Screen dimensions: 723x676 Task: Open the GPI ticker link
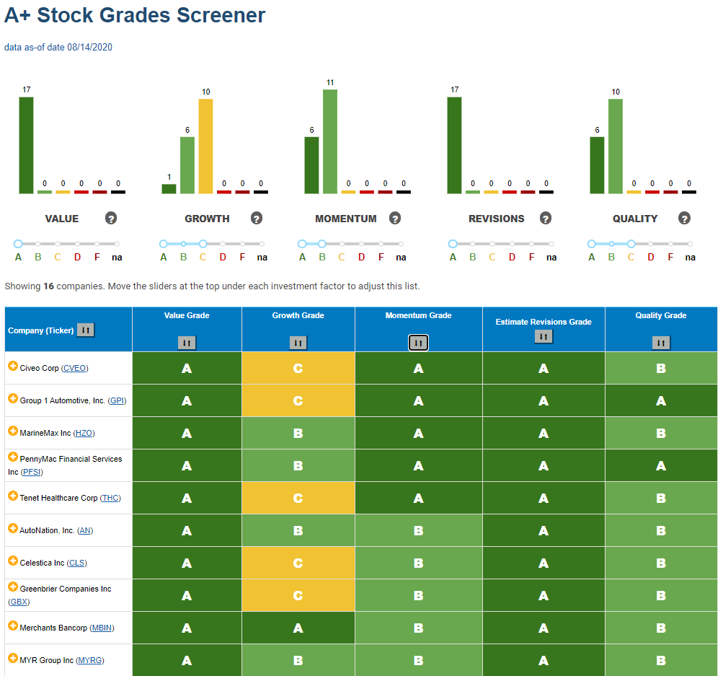117,400
